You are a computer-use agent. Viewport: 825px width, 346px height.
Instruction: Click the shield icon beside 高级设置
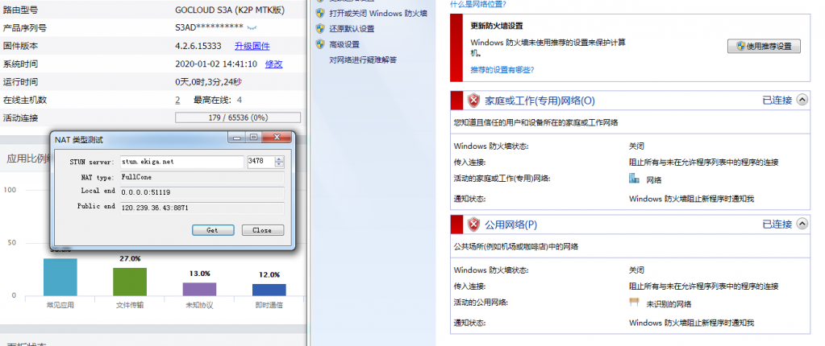[320, 44]
